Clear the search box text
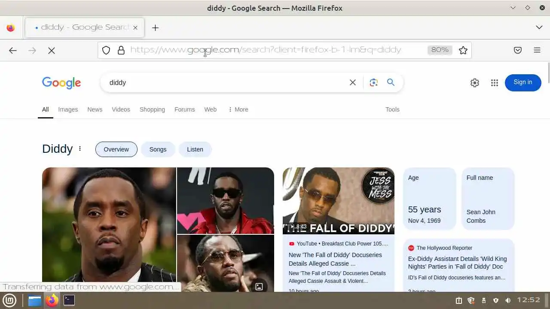Viewport: 550px width, 309px height. pyautogui.click(x=353, y=82)
